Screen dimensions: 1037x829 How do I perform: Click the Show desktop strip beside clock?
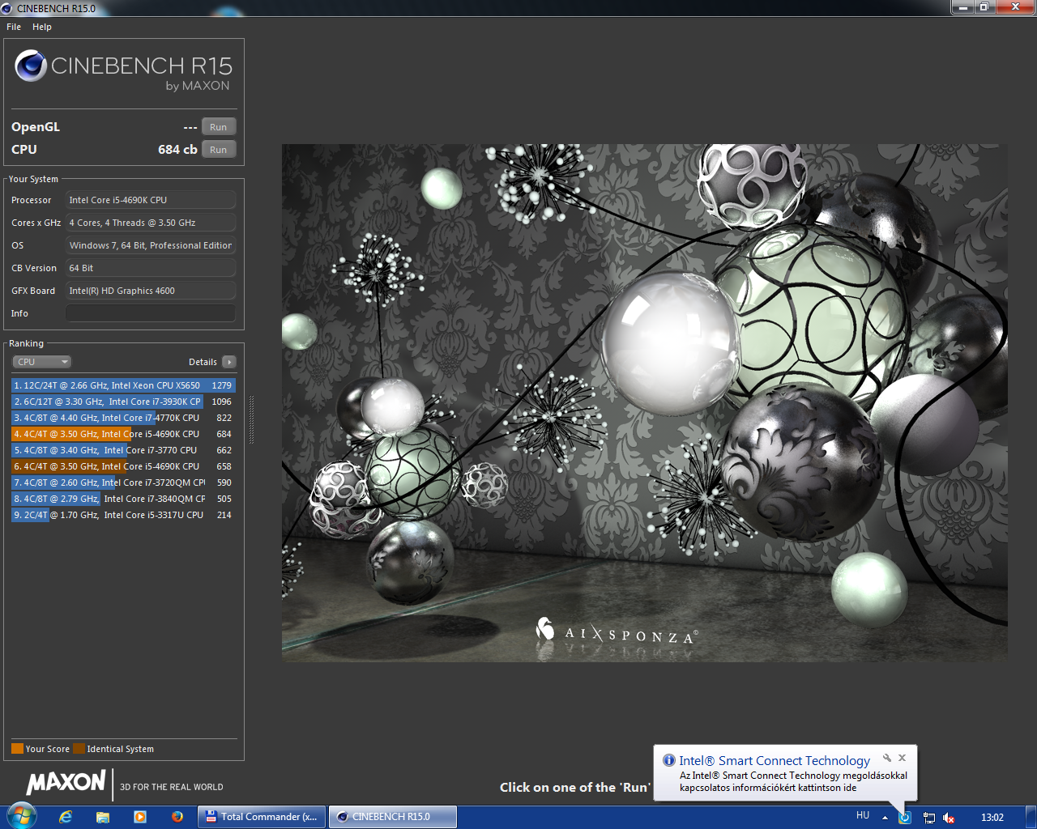tap(1031, 818)
